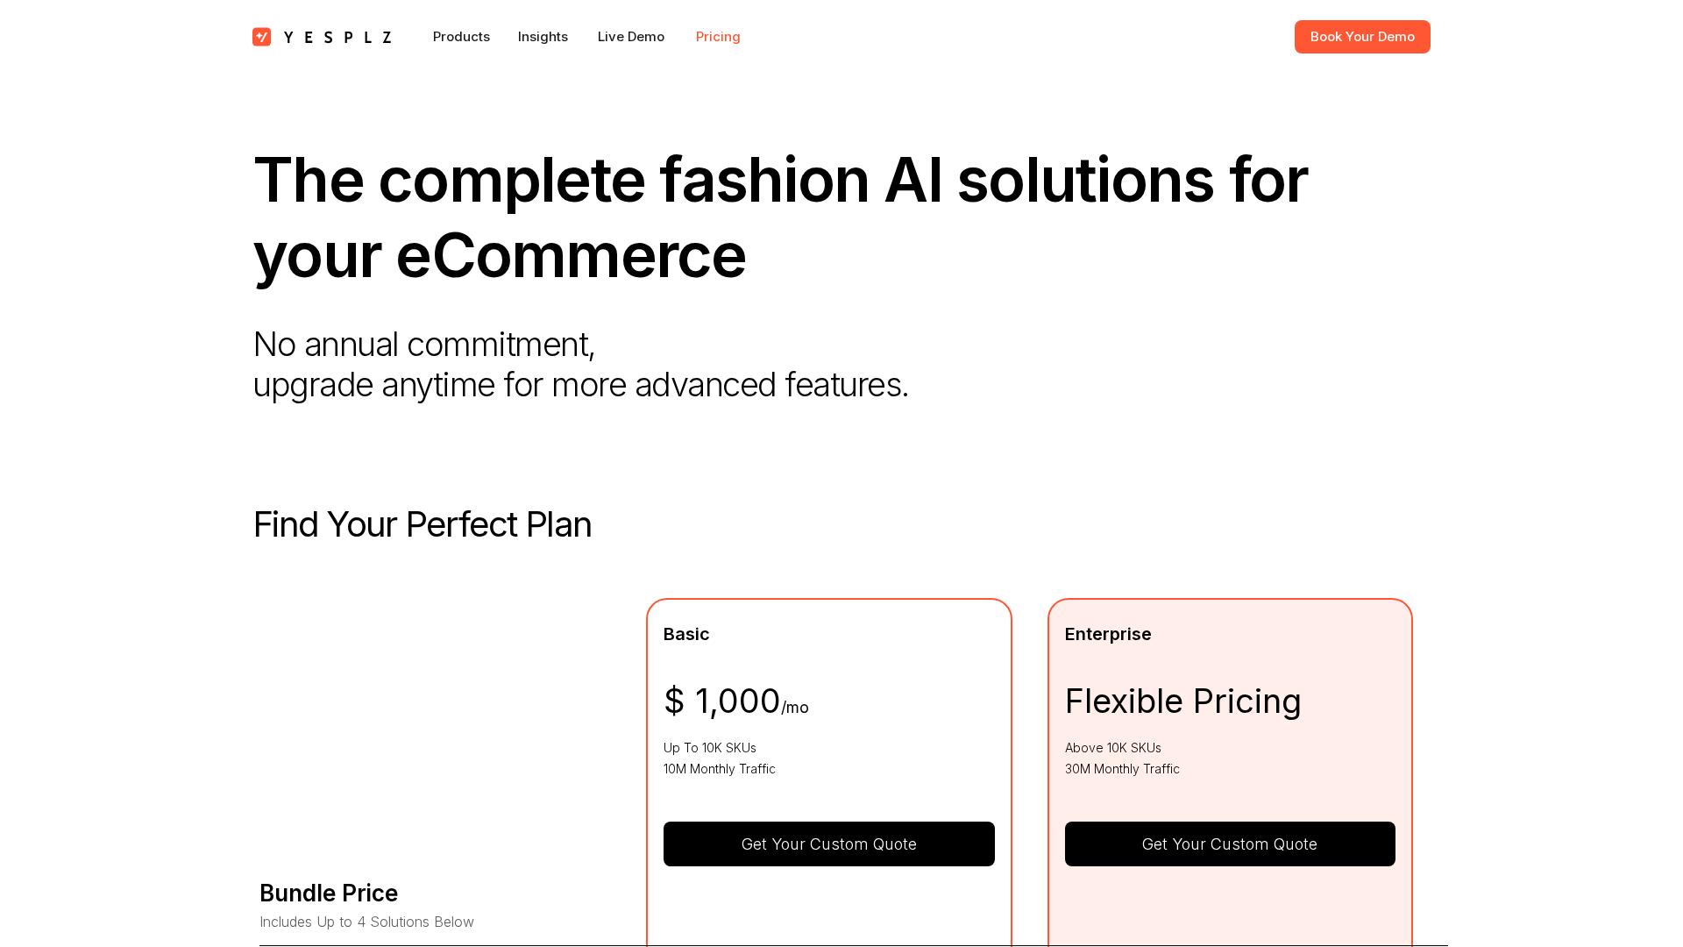
Task: Select the Flexible Pricing text
Action: click(1182, 701)
